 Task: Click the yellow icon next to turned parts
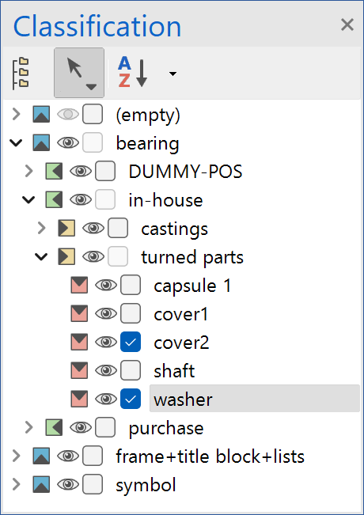[x=66, y=256]
